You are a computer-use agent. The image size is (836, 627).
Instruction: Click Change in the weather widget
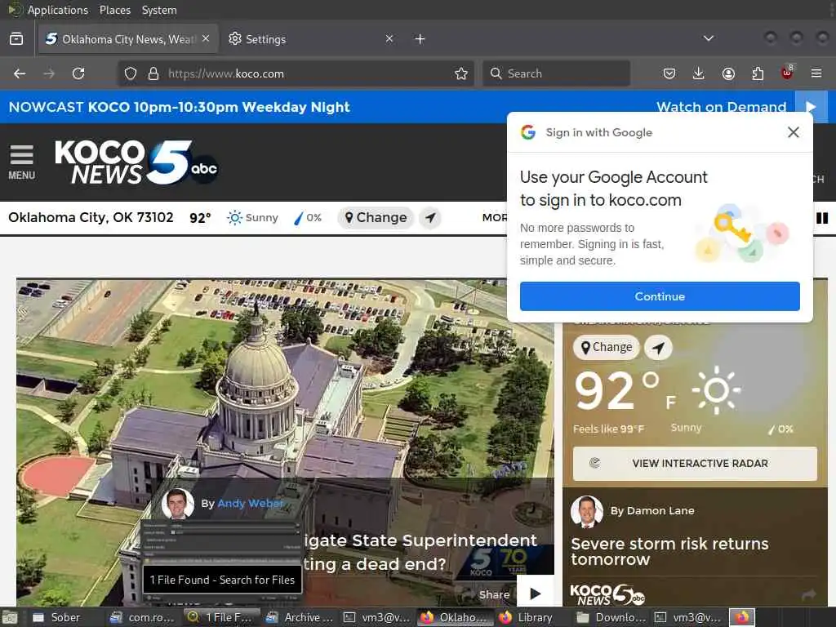[x=607, y=347]
